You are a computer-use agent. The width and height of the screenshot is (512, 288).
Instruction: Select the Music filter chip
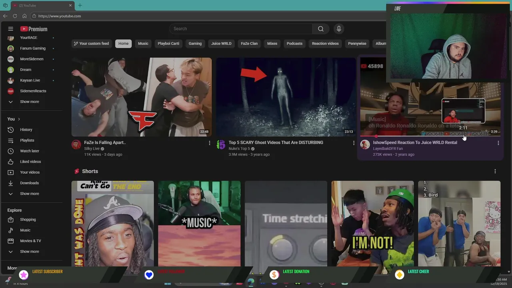point(143,44)
